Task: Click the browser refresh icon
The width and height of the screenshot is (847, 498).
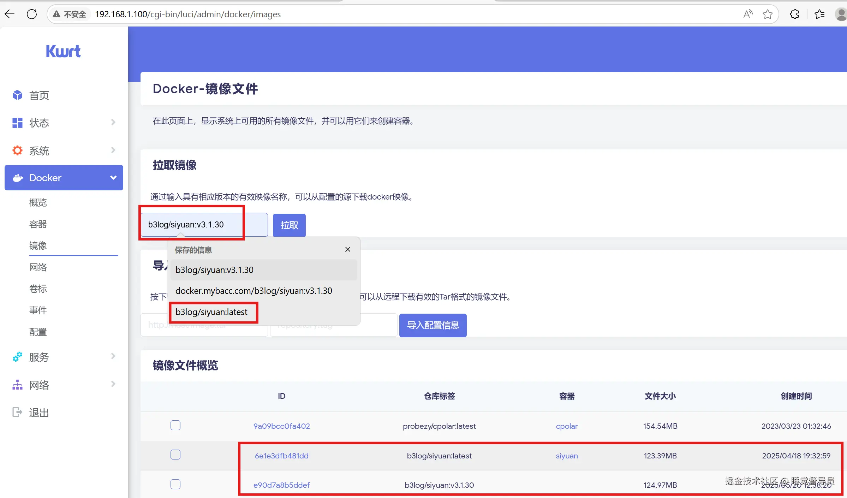Action: [32, 14]
